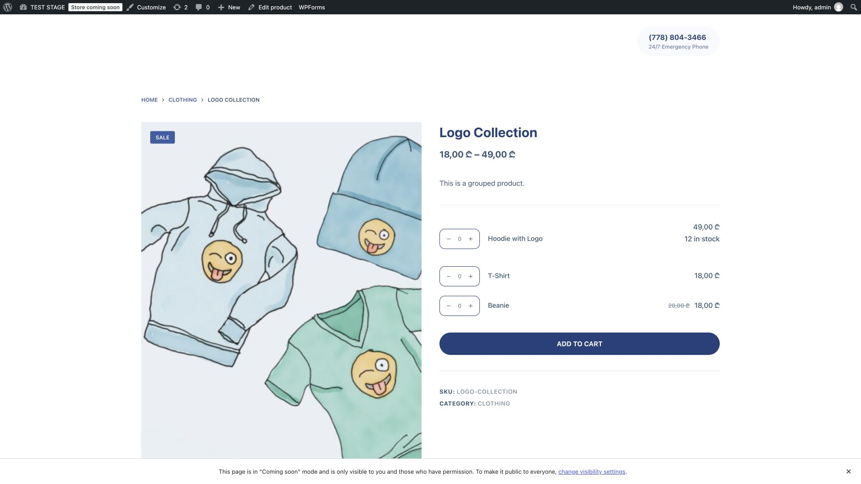861x484 pixels.
Task: Click the 12 in stock text
Action: pyautogui.click(x=702, y=239)
